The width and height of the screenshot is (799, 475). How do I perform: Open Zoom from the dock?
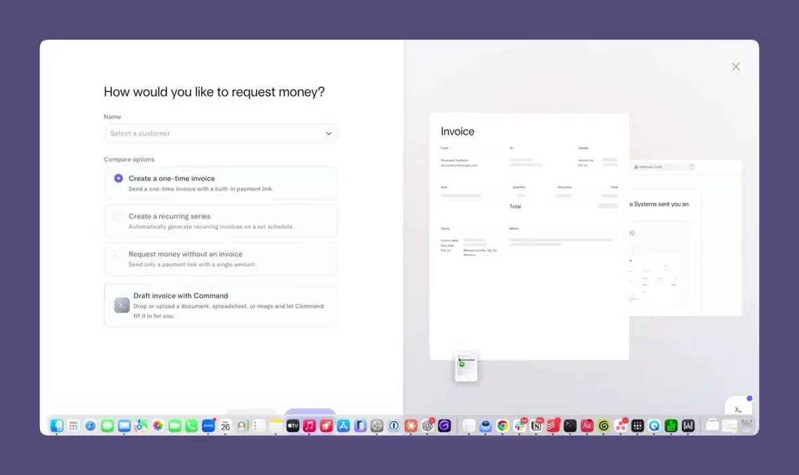pos(208,426)
